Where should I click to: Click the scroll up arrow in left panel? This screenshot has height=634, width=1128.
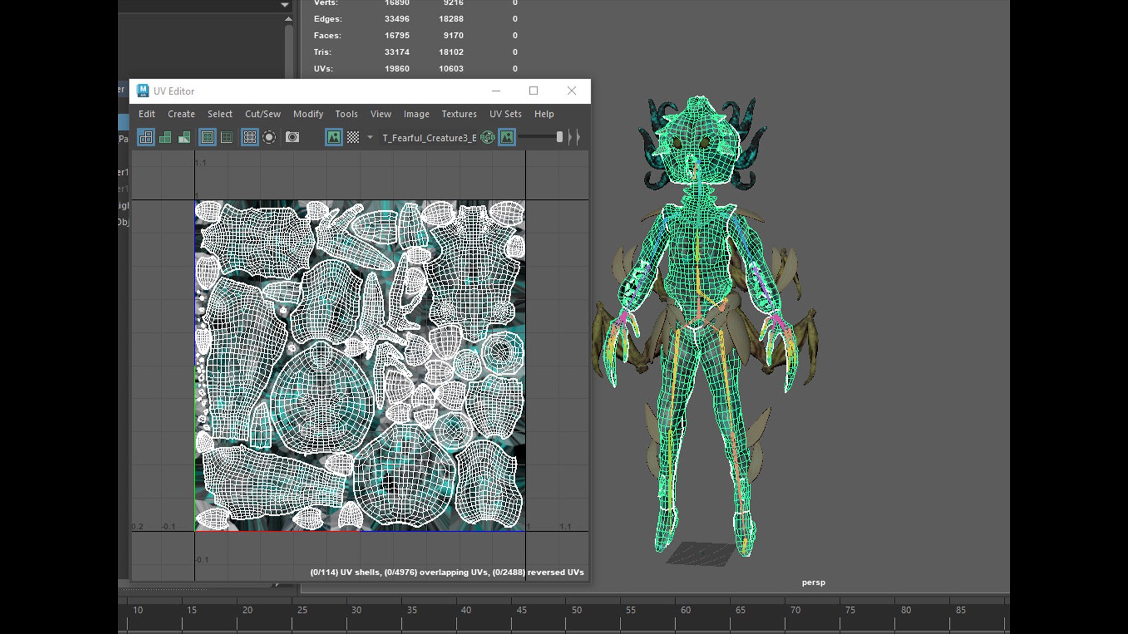(x=288, y=19)
